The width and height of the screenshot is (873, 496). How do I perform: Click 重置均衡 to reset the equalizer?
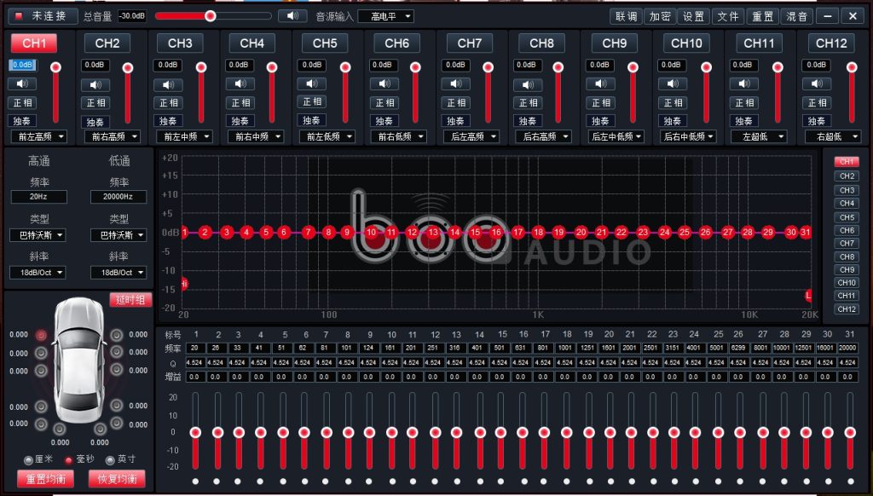pyautogui.click(x=46, y=479)
